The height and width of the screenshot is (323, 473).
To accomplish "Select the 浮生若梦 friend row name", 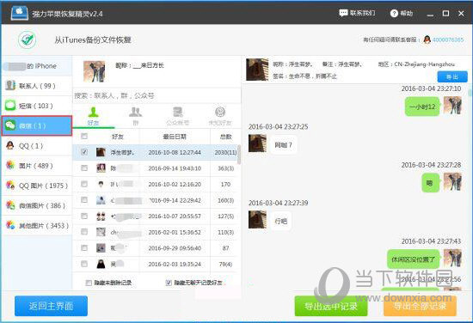I will point(122,152).
